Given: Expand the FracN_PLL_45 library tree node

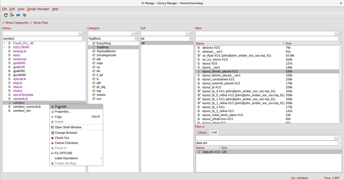Looking at the screenshot, I should (4, 43).
